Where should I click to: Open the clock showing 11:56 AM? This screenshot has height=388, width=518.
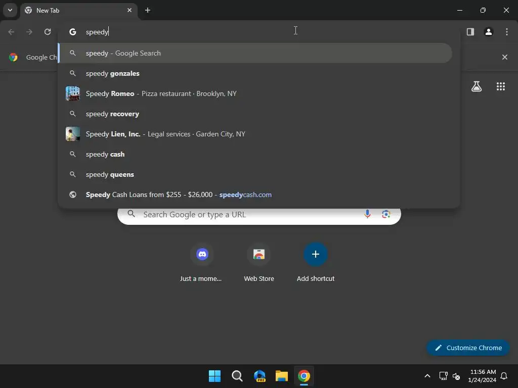pyautogui.click(x=482, y=376)
